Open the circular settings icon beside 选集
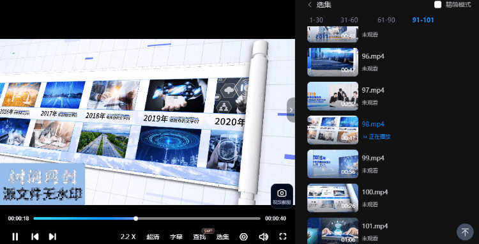 pos(243,237)
